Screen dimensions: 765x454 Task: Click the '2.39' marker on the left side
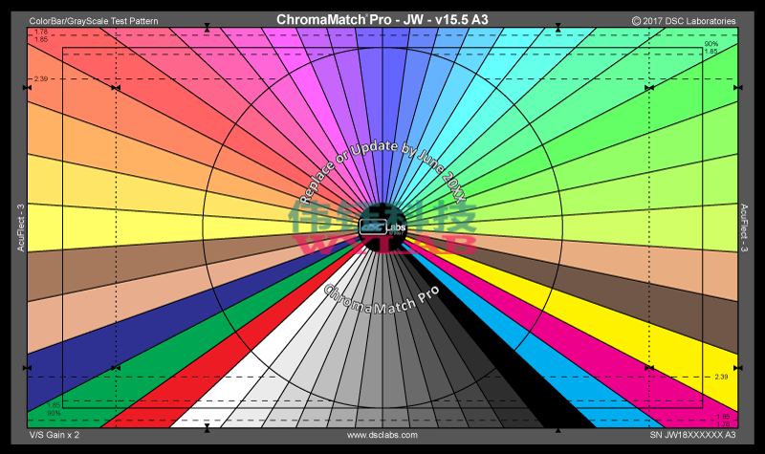pyautogui.click(x=41, y=79)
